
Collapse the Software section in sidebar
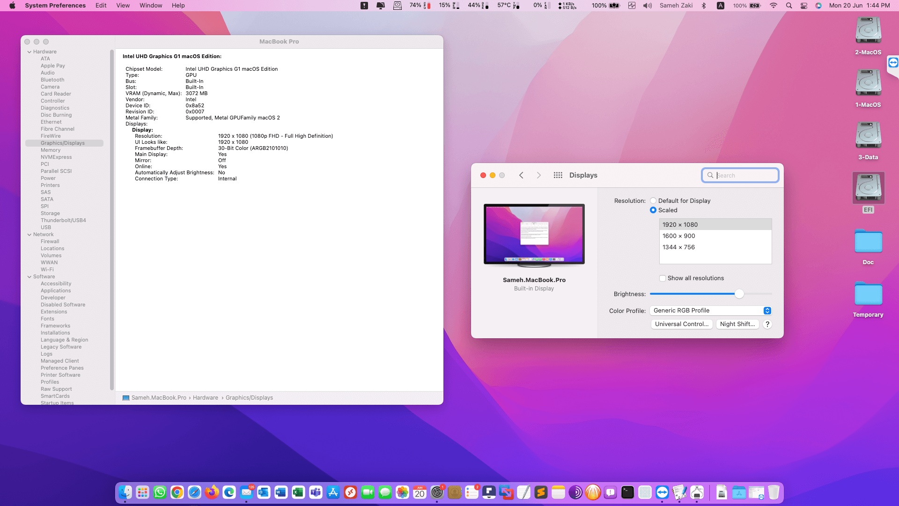click(x=29, y=277)
